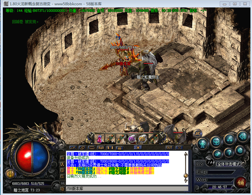Click the Wet weight bar
The image size is (252, 195).
pyautogui.click(x=221, y=180)
